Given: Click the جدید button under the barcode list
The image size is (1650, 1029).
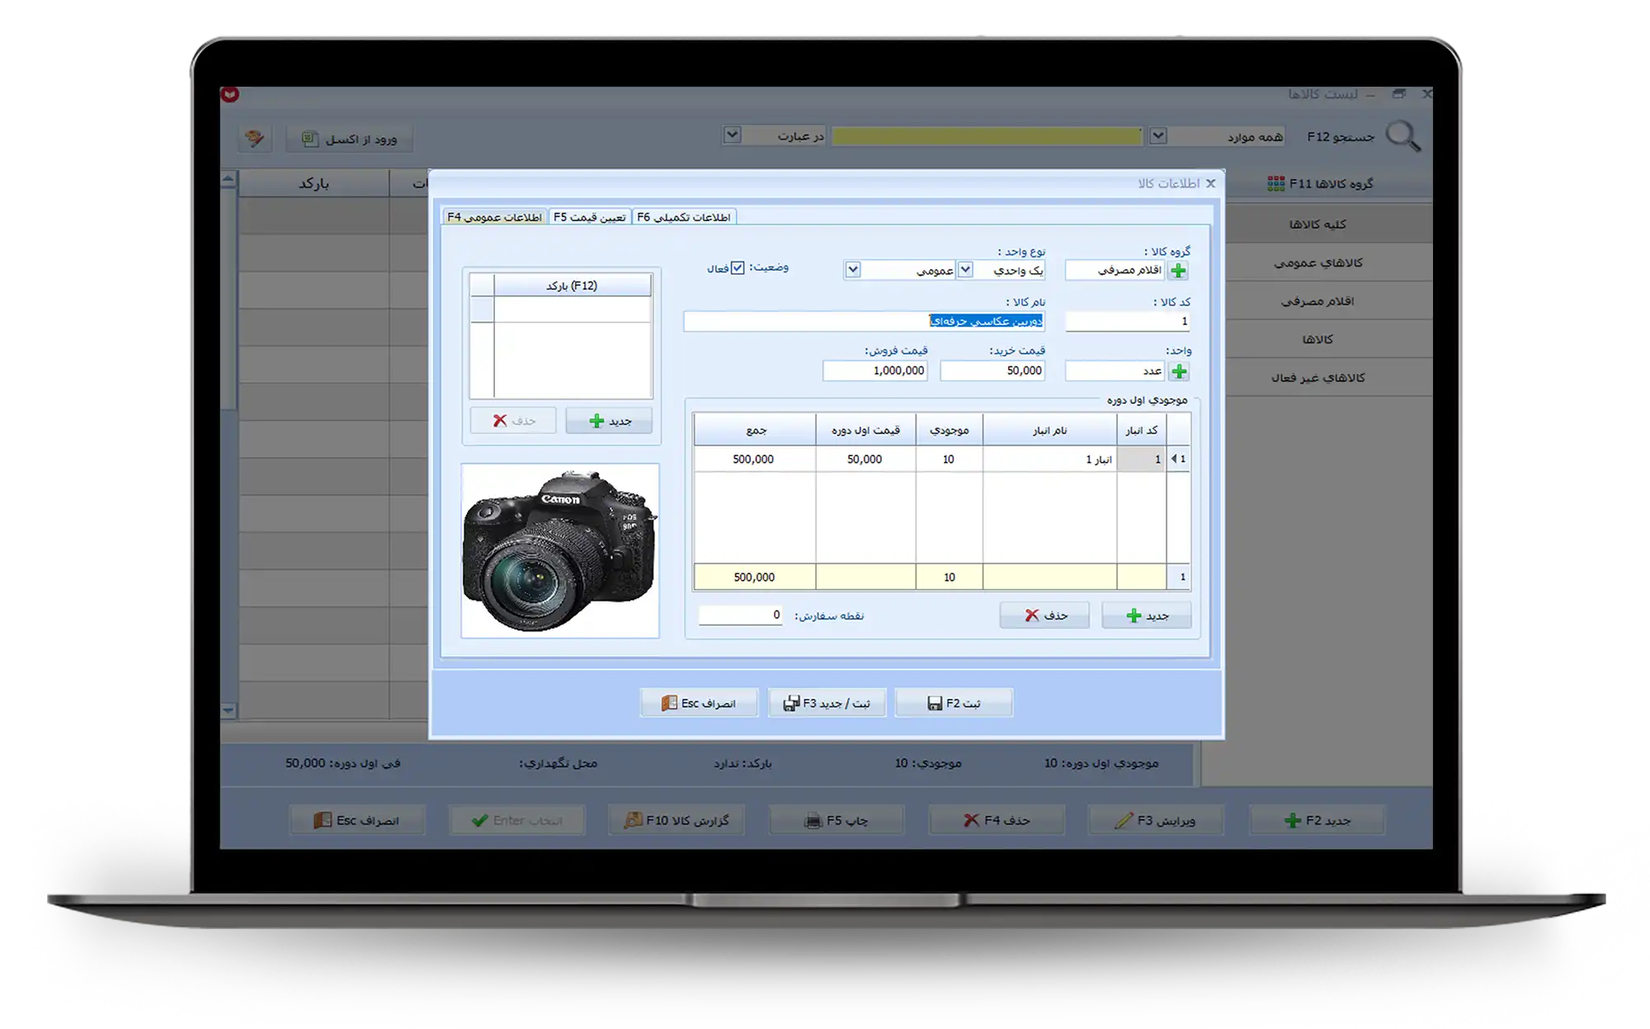Looking at the screenshot, I should pyautogui.click(x=610, y=421).
